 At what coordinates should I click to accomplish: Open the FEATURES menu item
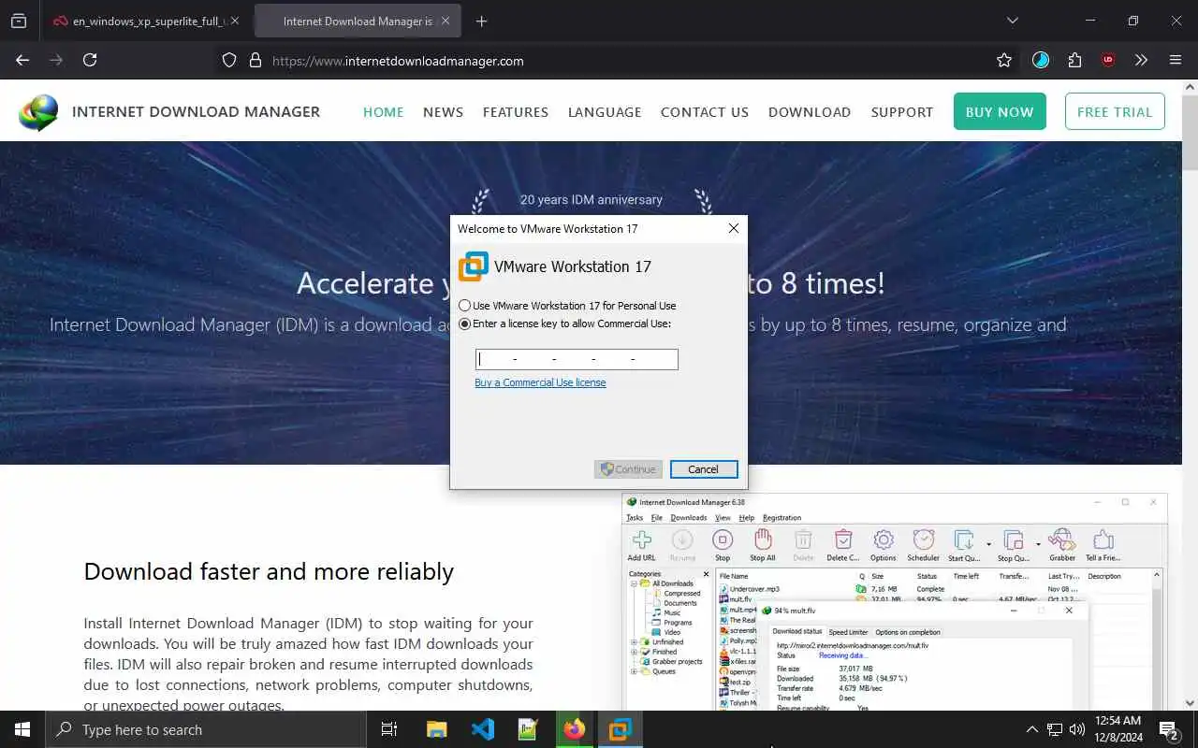tap(516, 111)
